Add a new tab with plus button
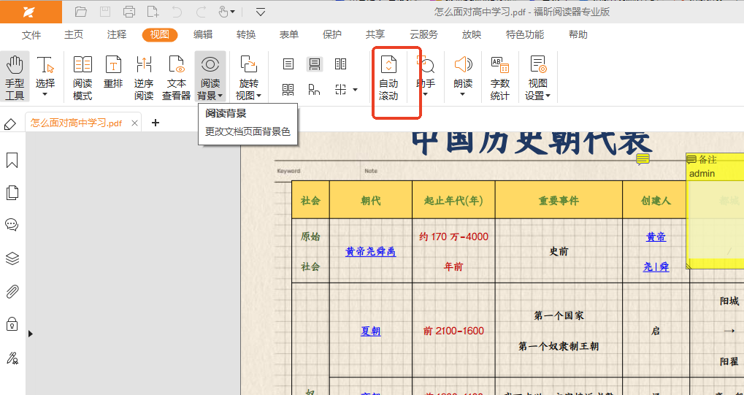The height and width of the screenshot is (395, 744). tap(156, 123)
